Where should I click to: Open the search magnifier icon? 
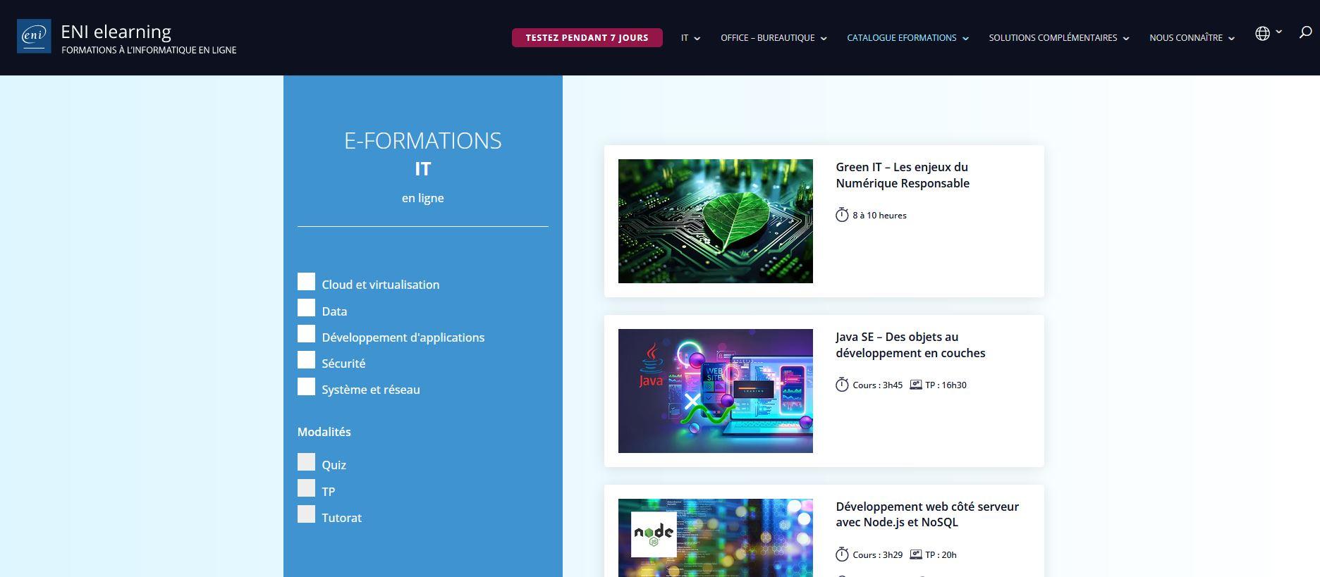[x=1305, y=32]
